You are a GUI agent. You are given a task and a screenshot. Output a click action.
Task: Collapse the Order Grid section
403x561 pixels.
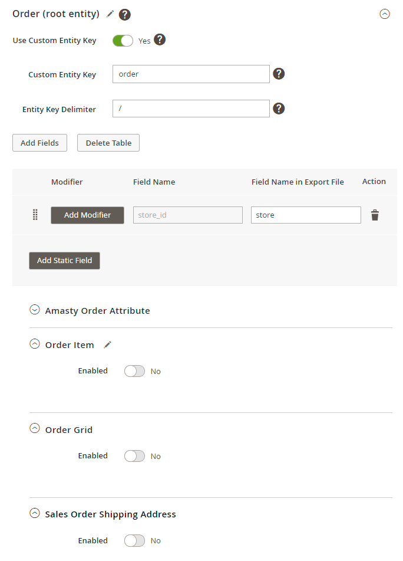[x=35, y=429]
